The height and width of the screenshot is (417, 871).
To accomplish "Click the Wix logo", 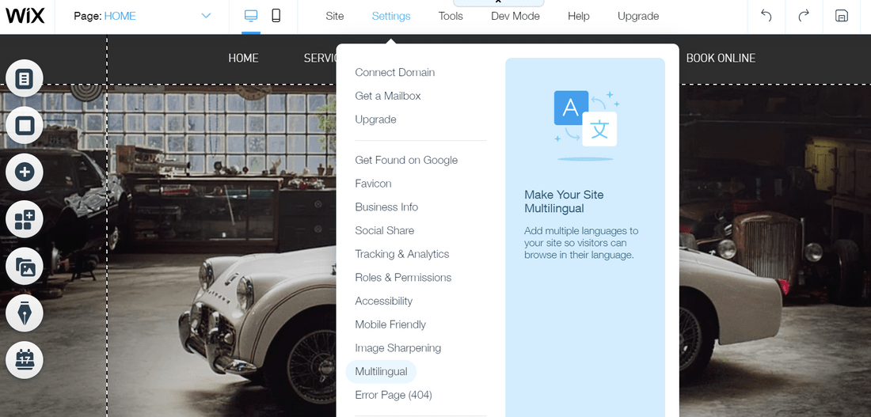I will click(x=25, y=16).
